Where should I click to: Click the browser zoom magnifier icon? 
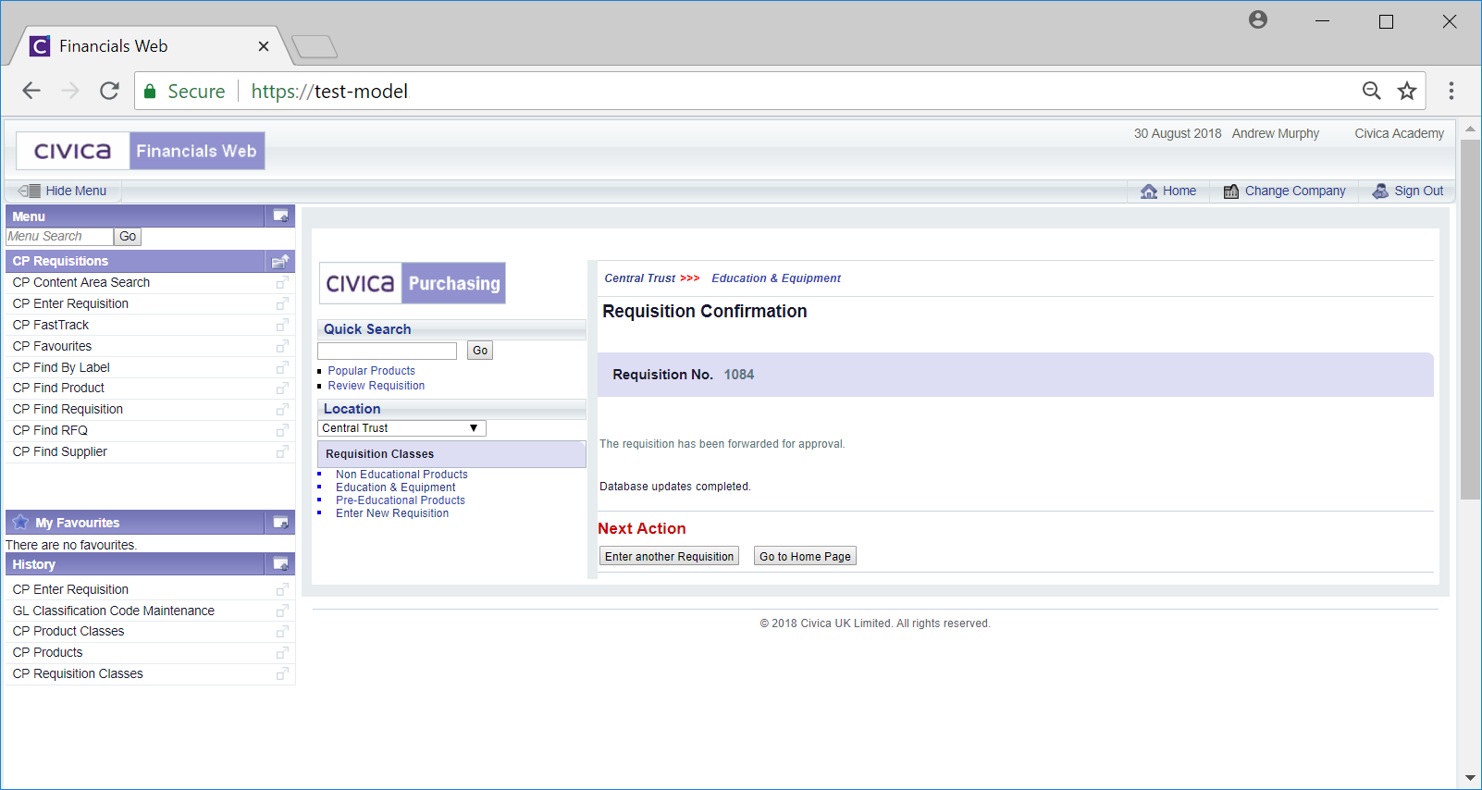pyautogui.click(x=1372, y=91)
